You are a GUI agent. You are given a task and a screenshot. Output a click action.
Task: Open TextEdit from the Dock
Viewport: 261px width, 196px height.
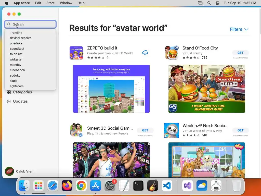pos(124,186)
